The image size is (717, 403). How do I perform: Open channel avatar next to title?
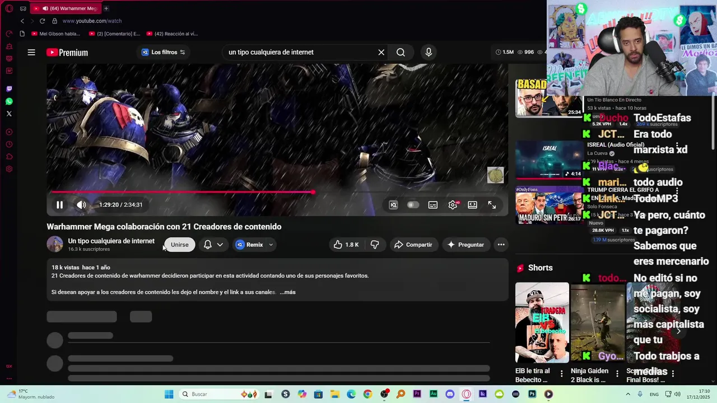point(55,245)
